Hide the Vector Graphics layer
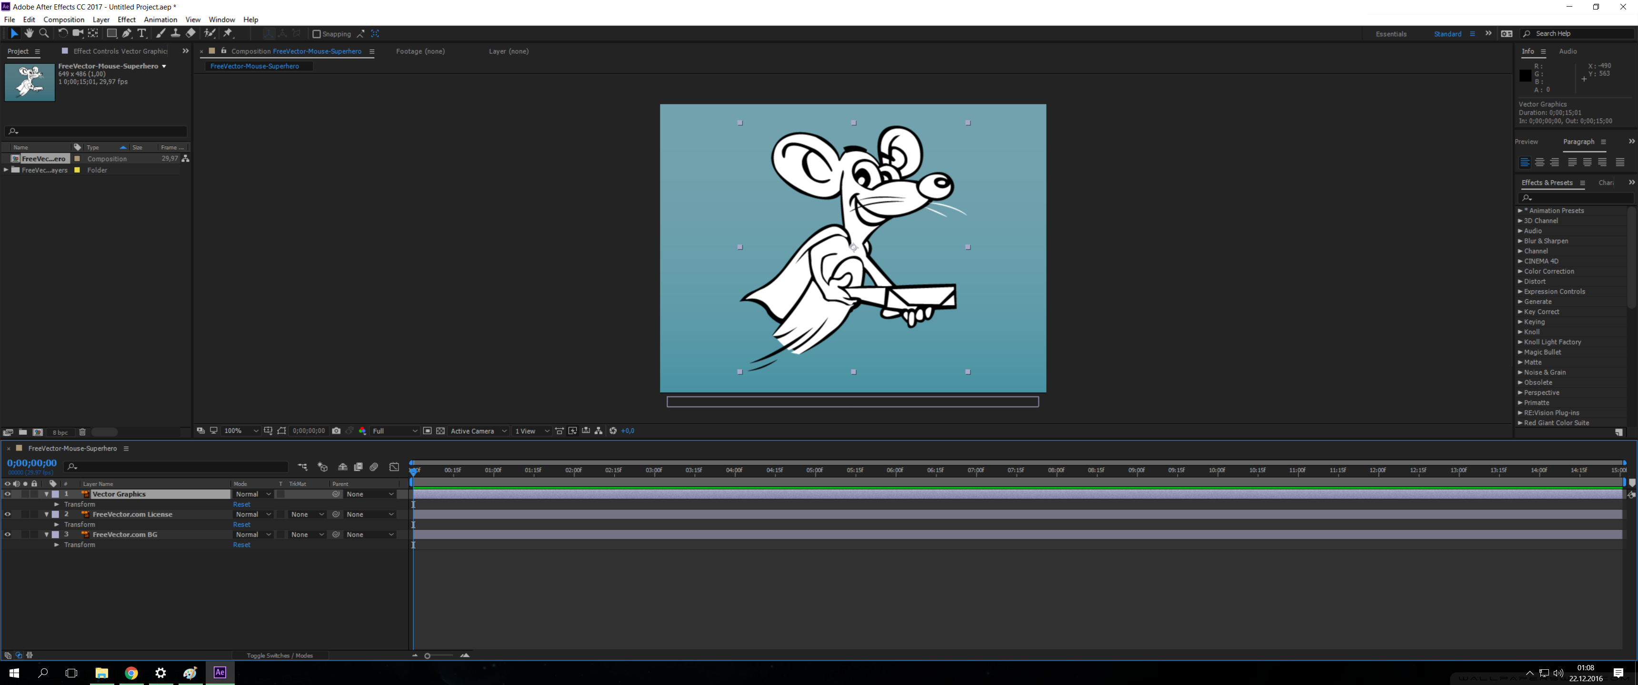 click(x=8, y=494)
